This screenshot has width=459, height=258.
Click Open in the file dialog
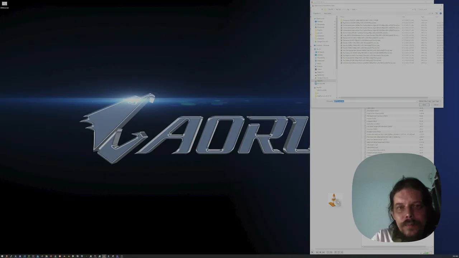[x=424, y=105]
